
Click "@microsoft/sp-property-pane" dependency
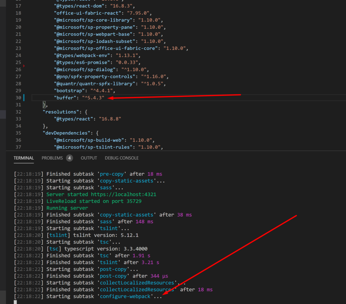pyautogui.click(x=95, y=27)
